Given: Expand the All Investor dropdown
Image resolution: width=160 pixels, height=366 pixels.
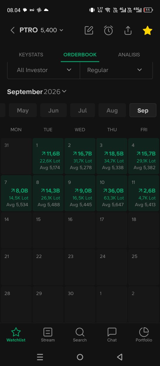Looking at the screenshot, I should (x=44, y=70).
